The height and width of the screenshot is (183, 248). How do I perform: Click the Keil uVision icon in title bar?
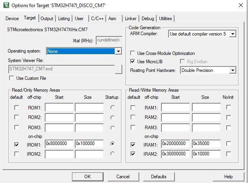[6, 5]
